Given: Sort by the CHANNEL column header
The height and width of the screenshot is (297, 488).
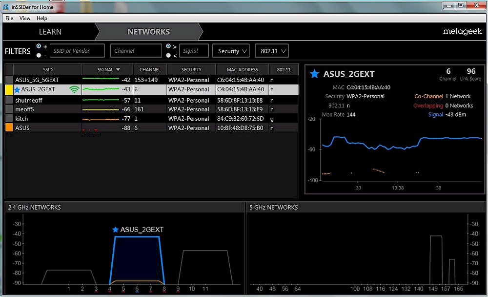Looking at the screenshot, I should (x=150, y=69).
